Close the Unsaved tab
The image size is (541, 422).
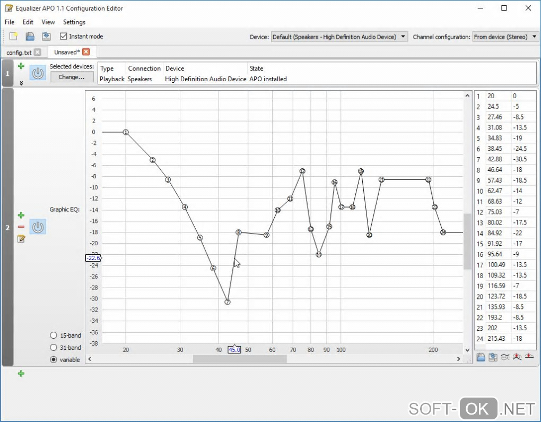click(x=86, y=52)
